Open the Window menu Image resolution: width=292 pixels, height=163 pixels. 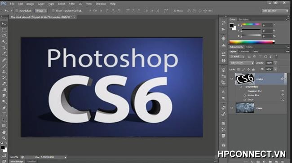pyautogui.click(x=101, y=4)
